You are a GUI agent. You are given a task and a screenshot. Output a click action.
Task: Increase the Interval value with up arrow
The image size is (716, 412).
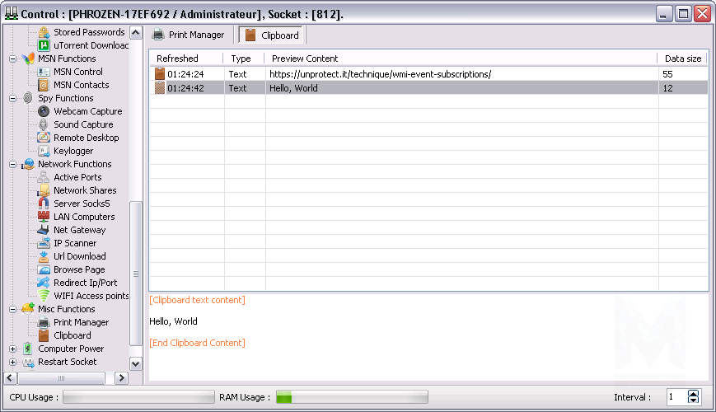click(x=693, y=394)
